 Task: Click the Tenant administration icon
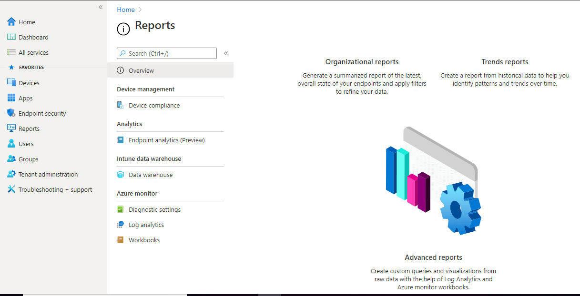[x=11, y=174]
